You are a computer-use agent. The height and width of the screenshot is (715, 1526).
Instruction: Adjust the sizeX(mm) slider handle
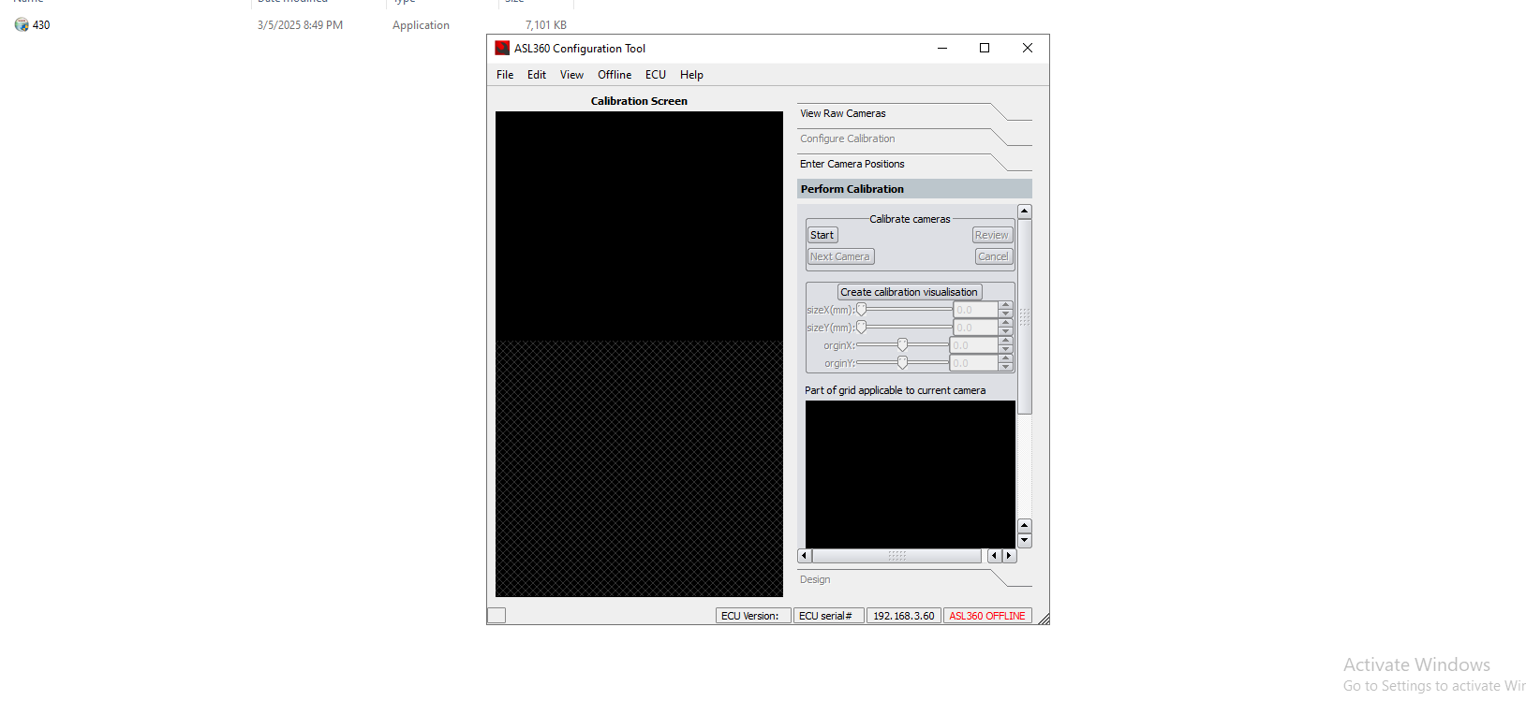862,309
